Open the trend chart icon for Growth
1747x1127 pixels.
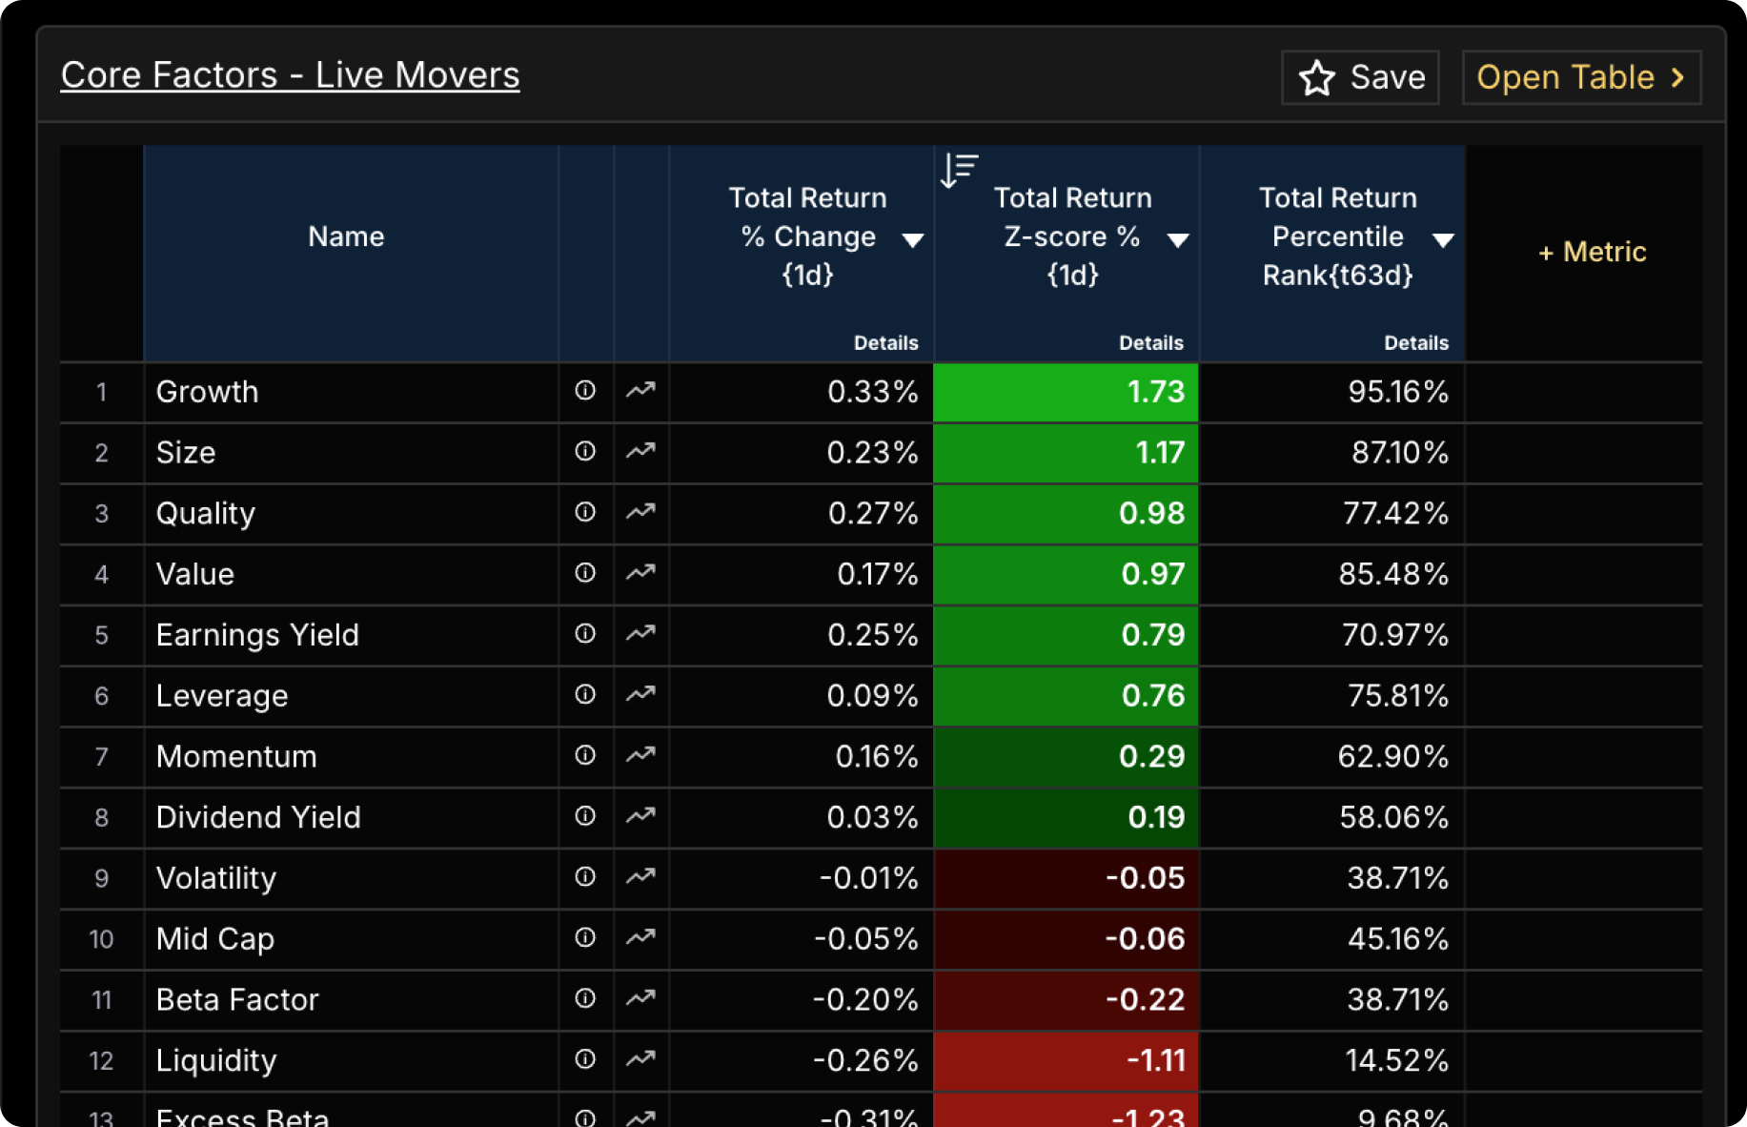click(x=640, y=390)
